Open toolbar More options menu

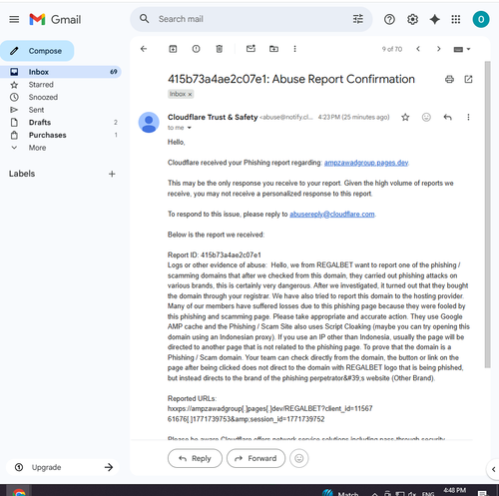coord(294,49)
